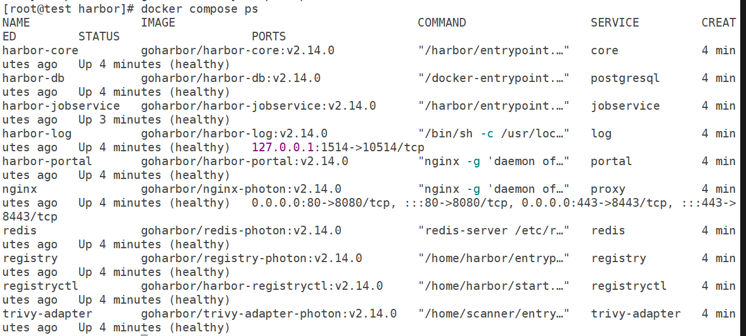Viewport: 746px width, 336px height.
Task: Select the registryctl container name
Action: pyautogui.click(x=40, y=286)
